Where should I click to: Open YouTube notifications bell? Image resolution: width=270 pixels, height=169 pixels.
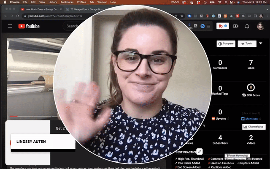(x=247, y=26)
